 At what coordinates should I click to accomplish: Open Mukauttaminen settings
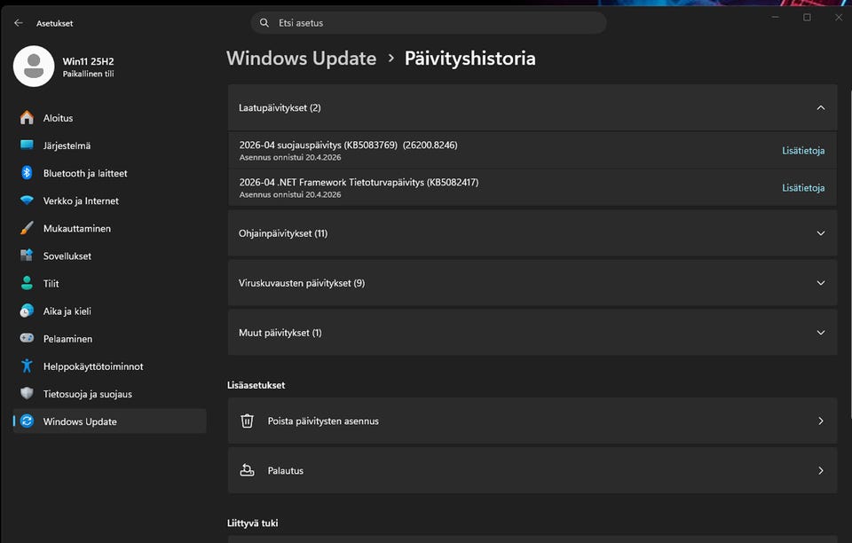pyautogui.click(x=110, y=229)
